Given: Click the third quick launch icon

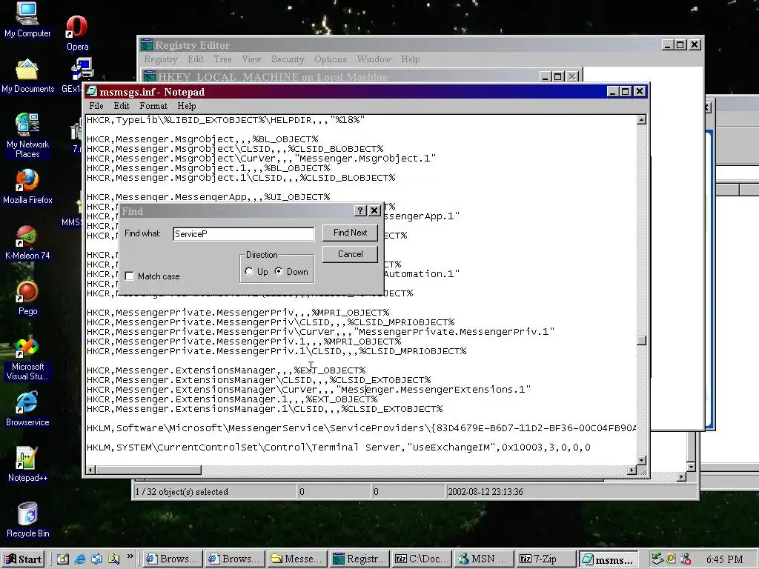Looking at the screenshot, I should [x=97, y=559].
